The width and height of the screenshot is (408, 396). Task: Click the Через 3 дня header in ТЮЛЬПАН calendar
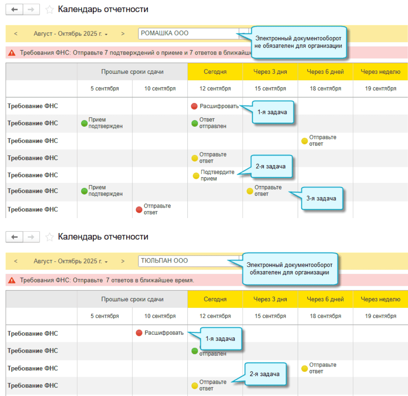270,299
